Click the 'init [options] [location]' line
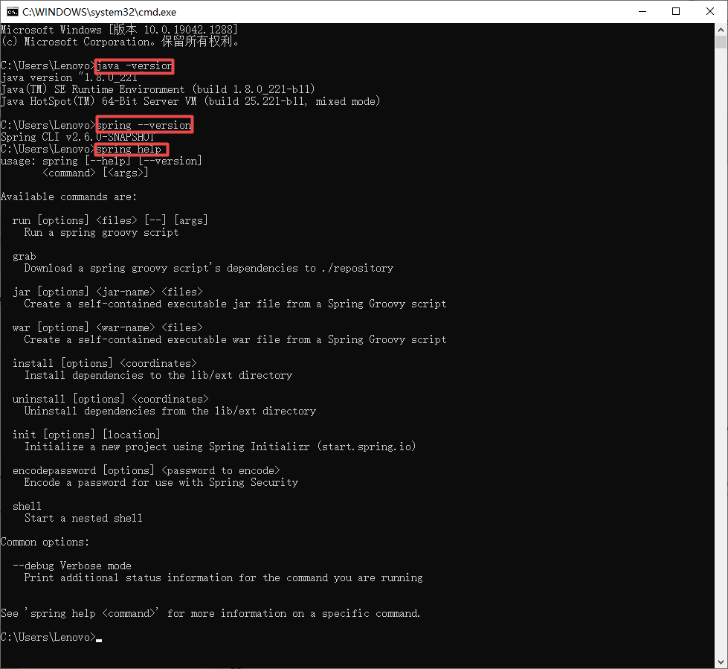728x669 pixels. [x=86, y=435]
